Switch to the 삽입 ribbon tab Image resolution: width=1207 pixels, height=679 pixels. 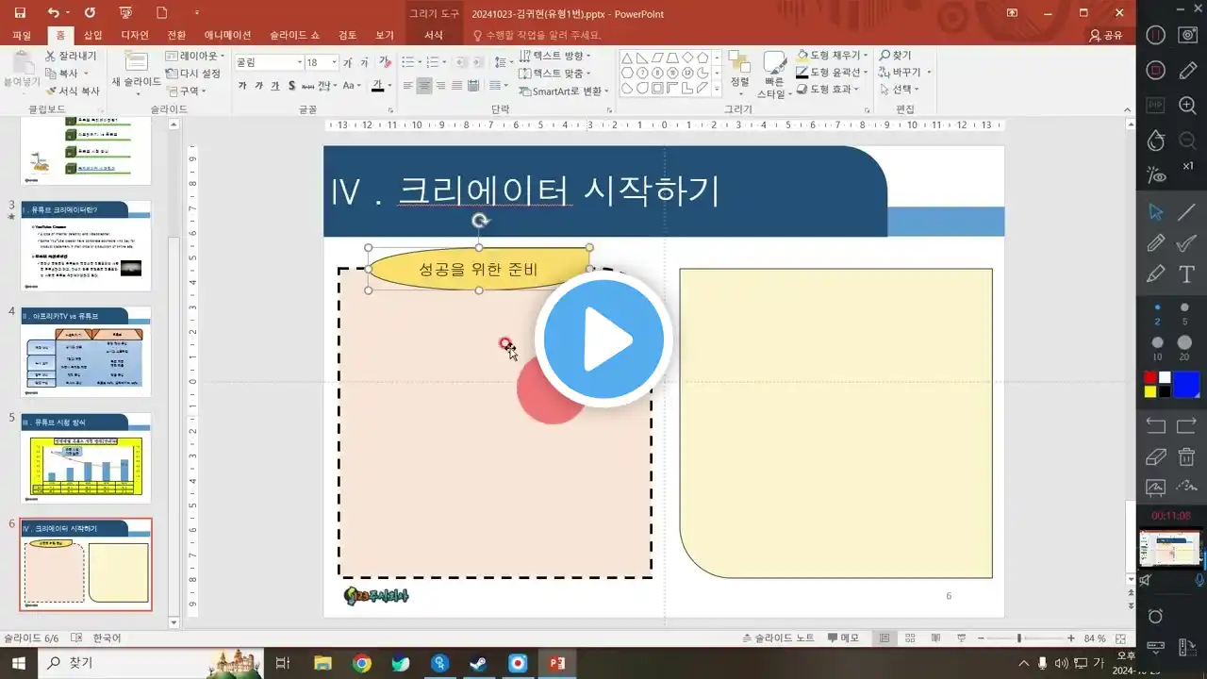click(x=92, y=36)
